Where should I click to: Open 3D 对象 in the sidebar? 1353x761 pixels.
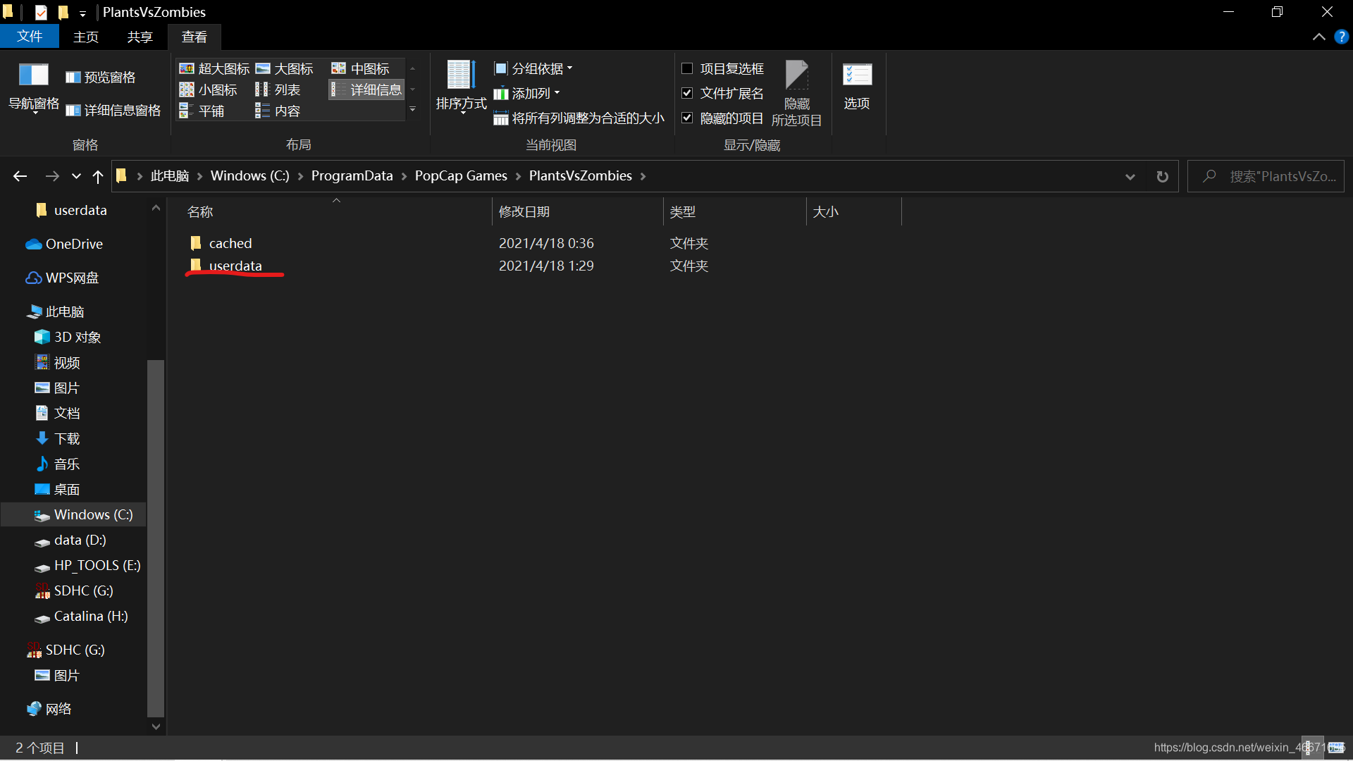pyautogui.click(x=78, y=337)
